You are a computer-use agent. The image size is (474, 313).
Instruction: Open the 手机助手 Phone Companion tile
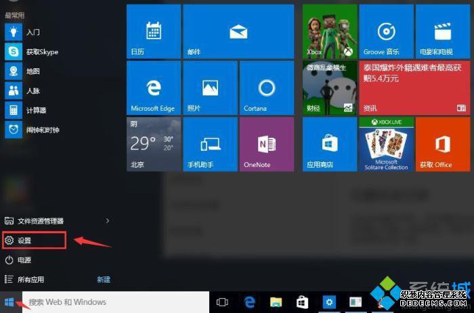pyautogui.click(x=210, y=144)
